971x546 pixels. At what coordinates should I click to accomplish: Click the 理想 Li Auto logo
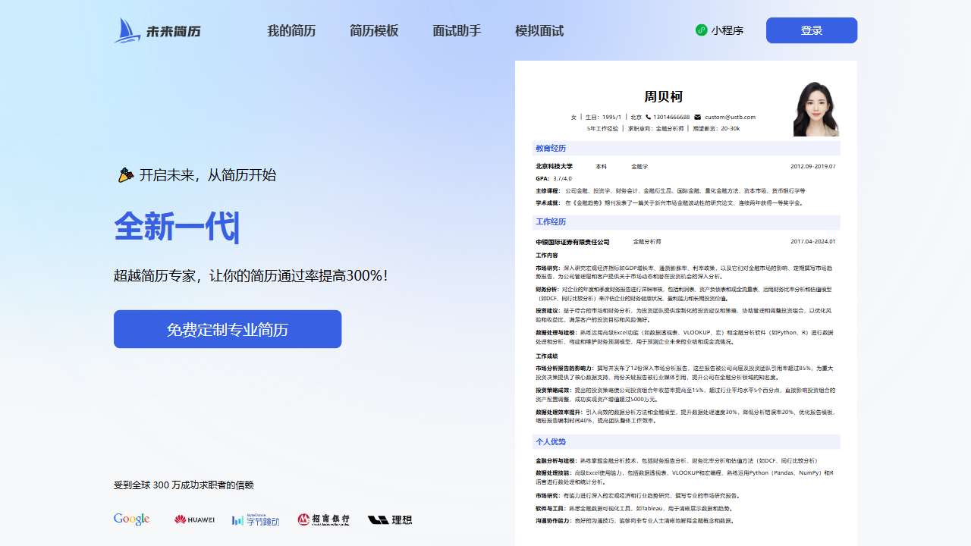(x=390, y=519)
